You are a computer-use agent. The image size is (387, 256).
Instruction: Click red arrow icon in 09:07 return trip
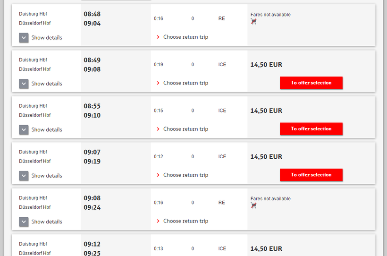pos(158,175)
